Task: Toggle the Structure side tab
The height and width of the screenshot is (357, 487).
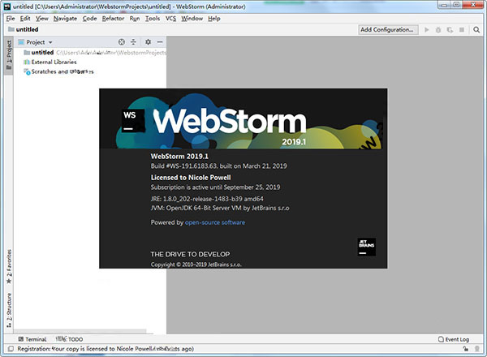Action: click(x=9, y=309)
